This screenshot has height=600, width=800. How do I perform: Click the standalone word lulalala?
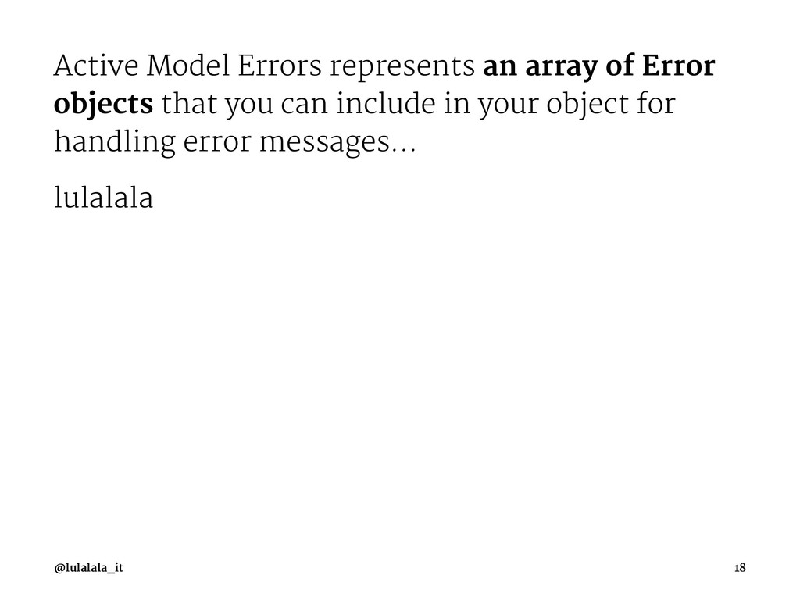coord(104,197)
